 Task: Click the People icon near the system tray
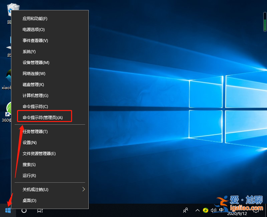tap(185, 210)
